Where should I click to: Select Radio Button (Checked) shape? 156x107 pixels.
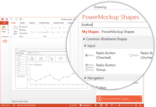[x=100, y=55]
